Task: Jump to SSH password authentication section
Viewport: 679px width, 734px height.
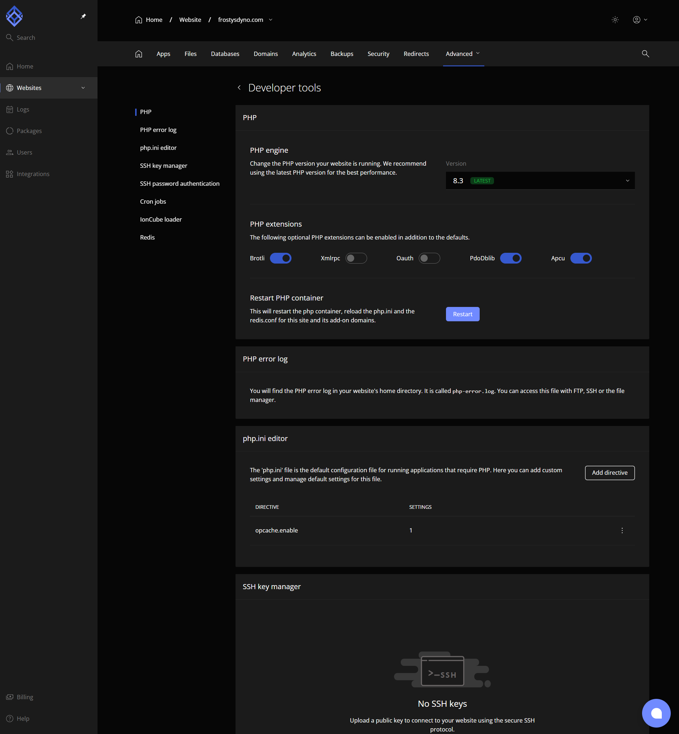Action: [180, 183]
